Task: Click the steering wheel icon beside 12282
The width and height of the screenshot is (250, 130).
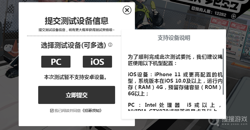Action: tap(234, 16)
